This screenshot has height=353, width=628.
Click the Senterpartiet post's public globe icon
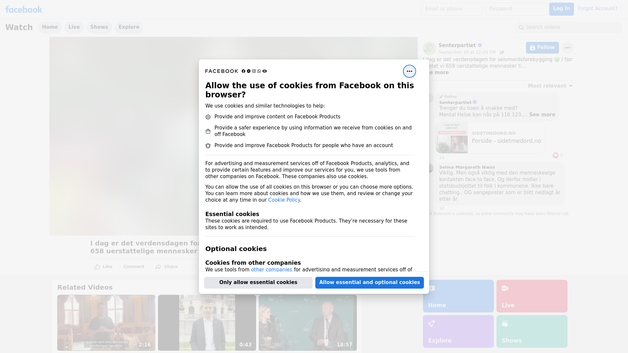pos(502,52)
